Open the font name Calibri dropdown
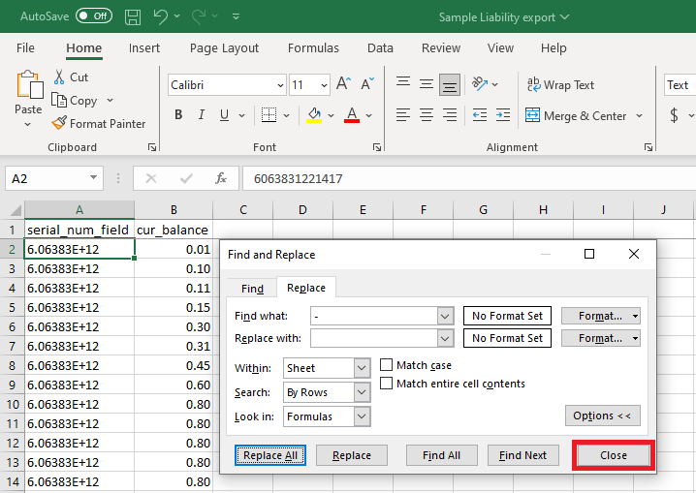 (280, 85)
